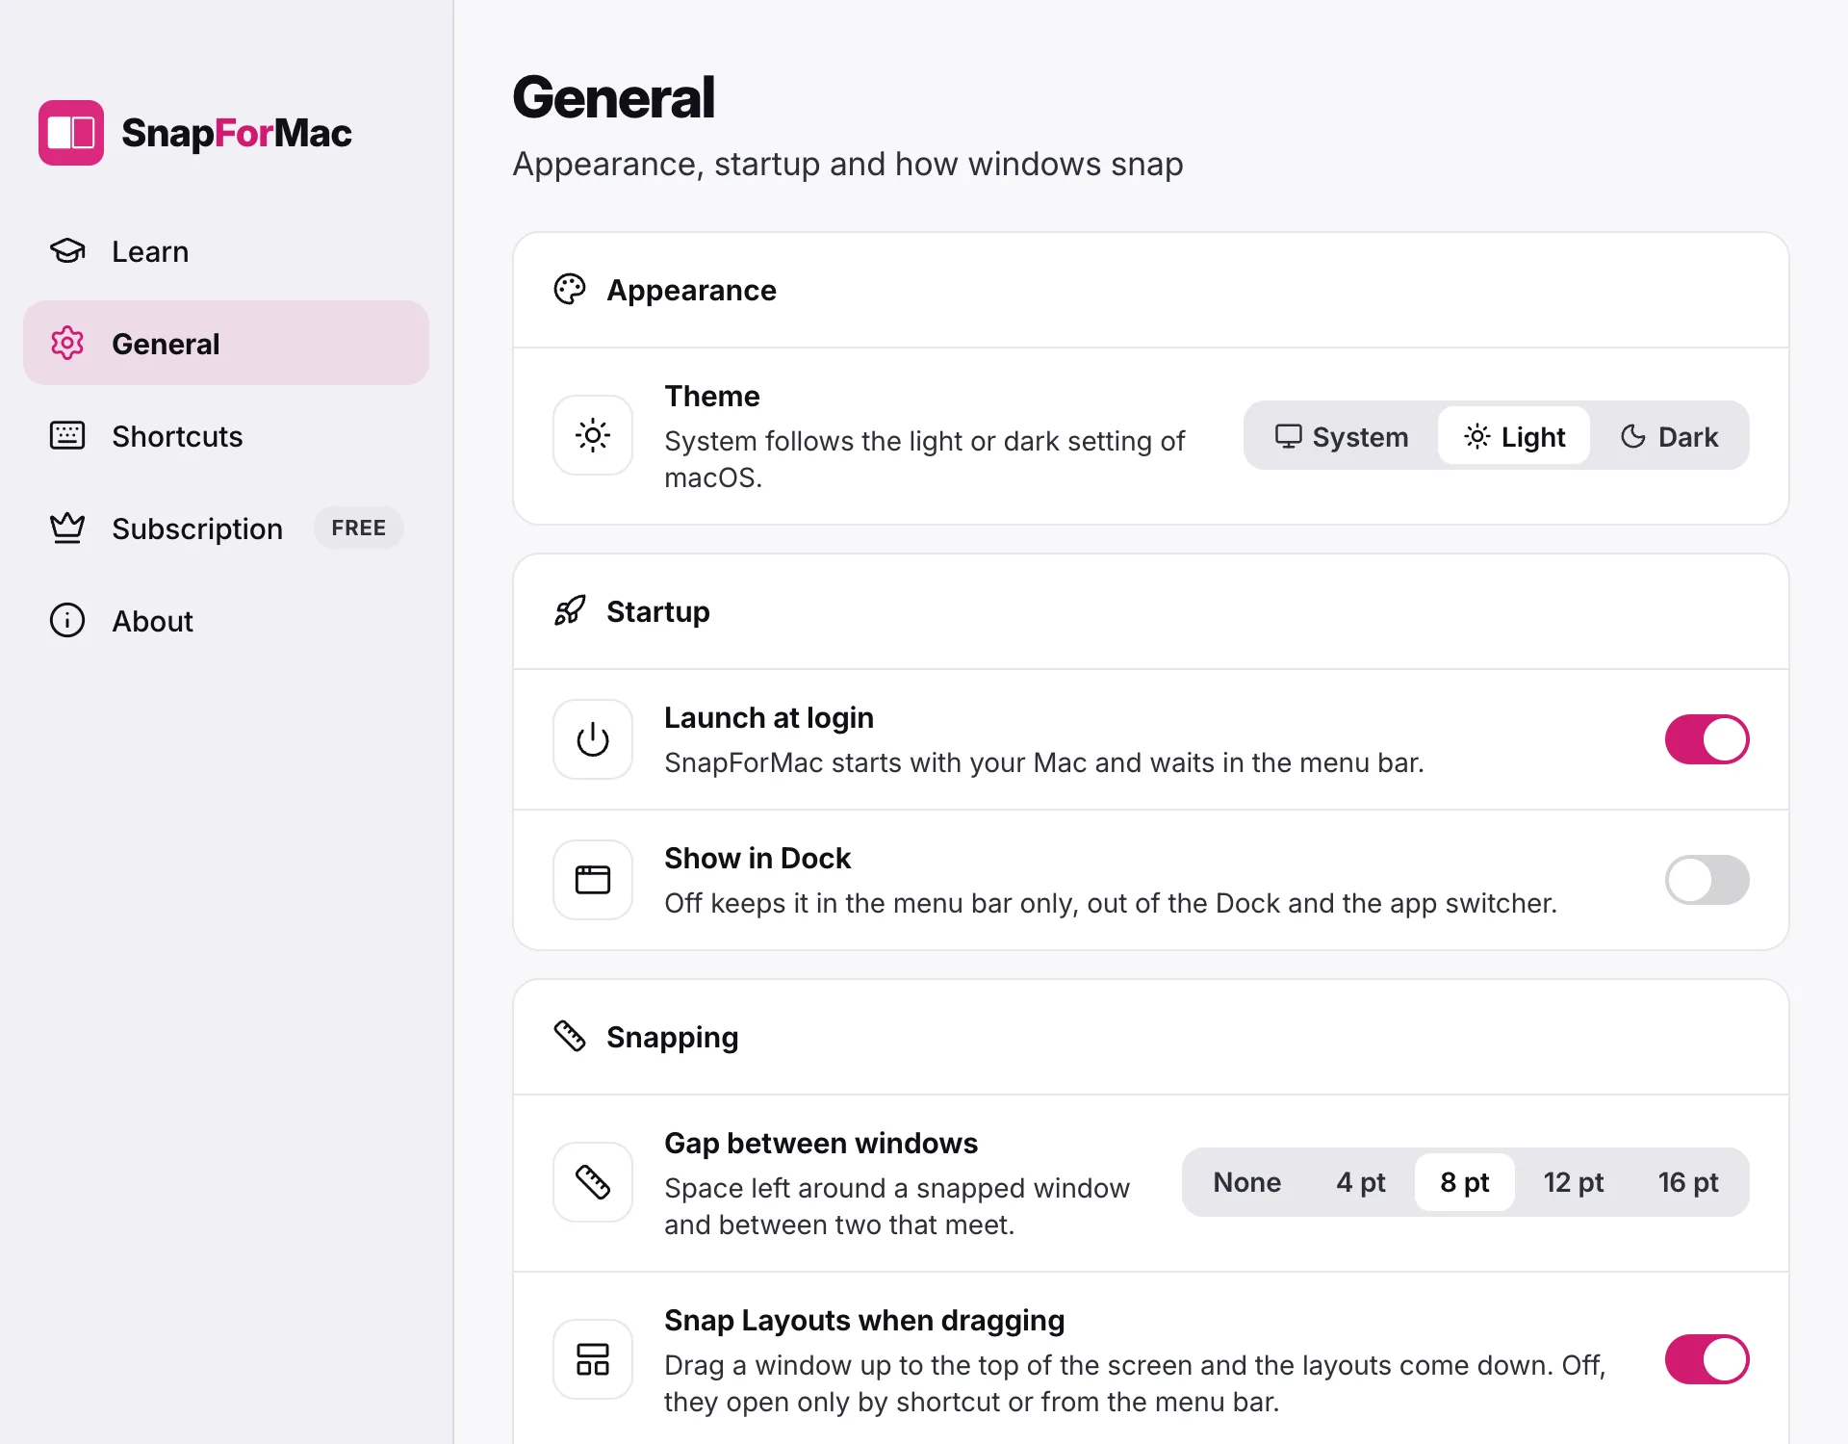Choose the 8 pt gap option
This screenshot has width=1848, height=1444.
click(1464, 1182)
